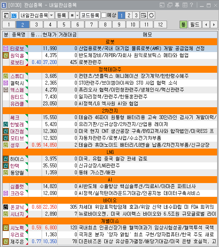Switch to group tab 12

coord(161,25)
